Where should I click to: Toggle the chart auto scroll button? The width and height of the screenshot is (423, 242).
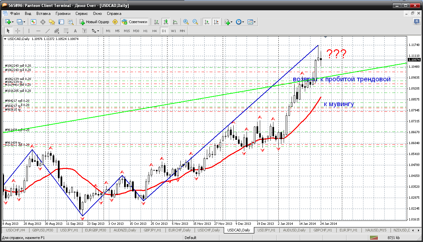tap(207, 22)
